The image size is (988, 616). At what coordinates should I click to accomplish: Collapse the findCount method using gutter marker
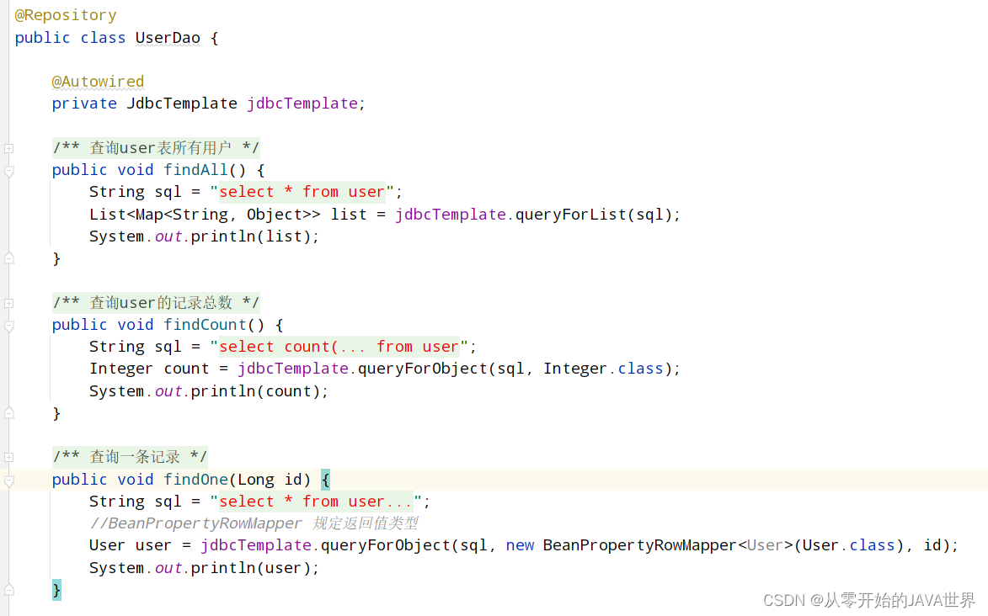[x=8, y=326]
